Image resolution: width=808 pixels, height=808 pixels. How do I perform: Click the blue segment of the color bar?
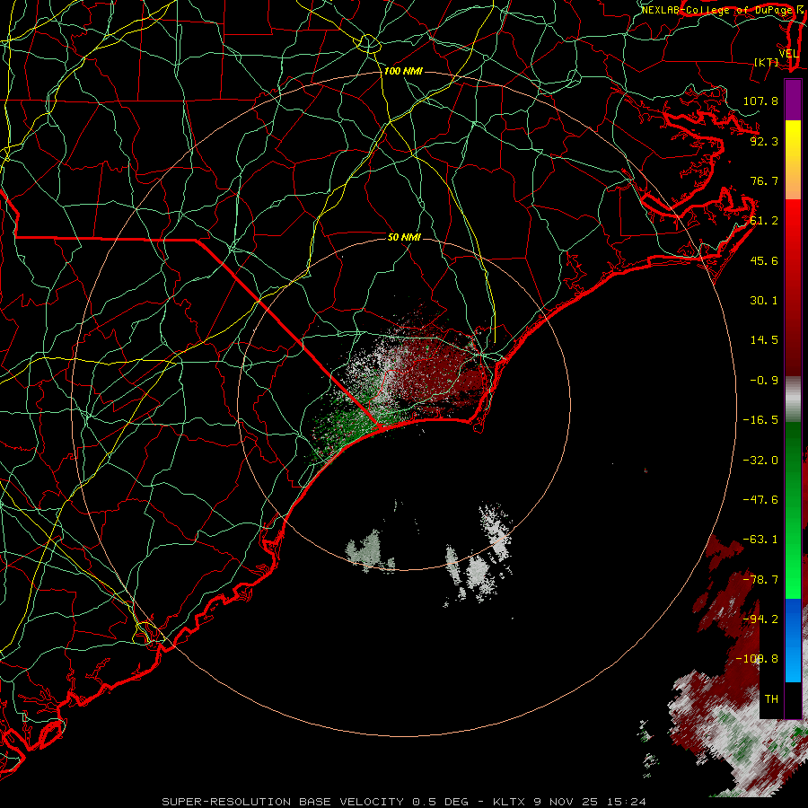[793, 640]
